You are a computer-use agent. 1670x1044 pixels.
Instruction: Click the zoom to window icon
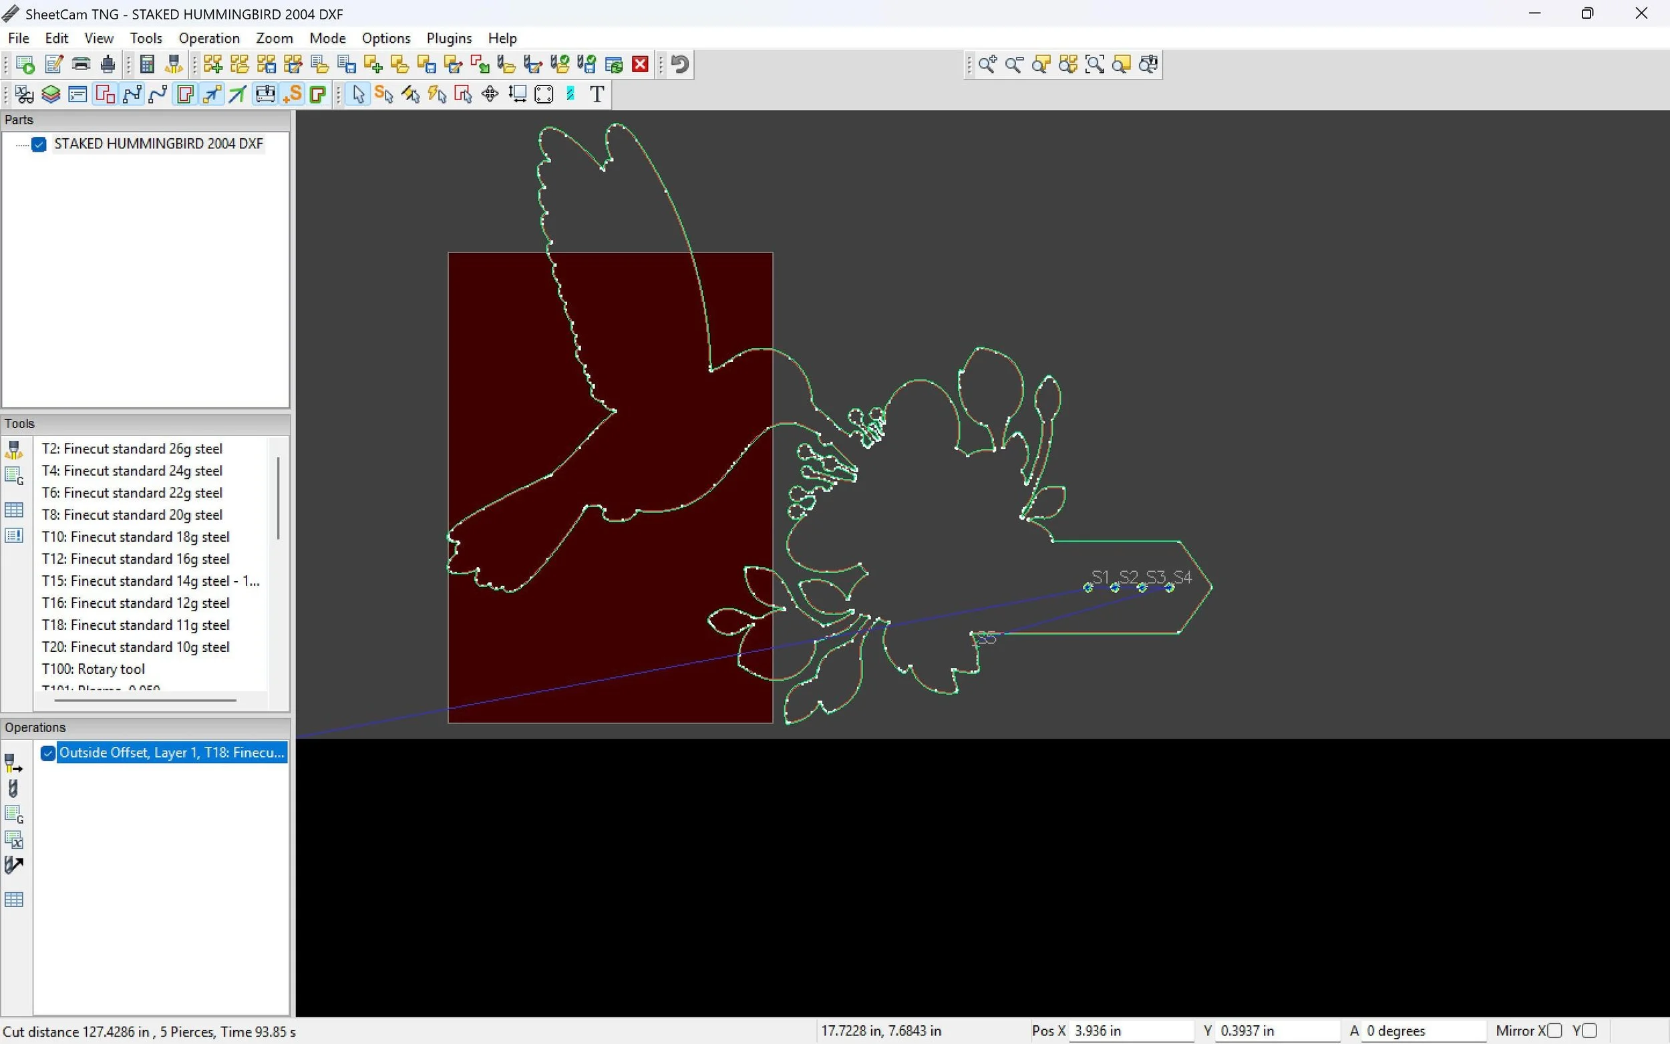tap(1095, 64)
